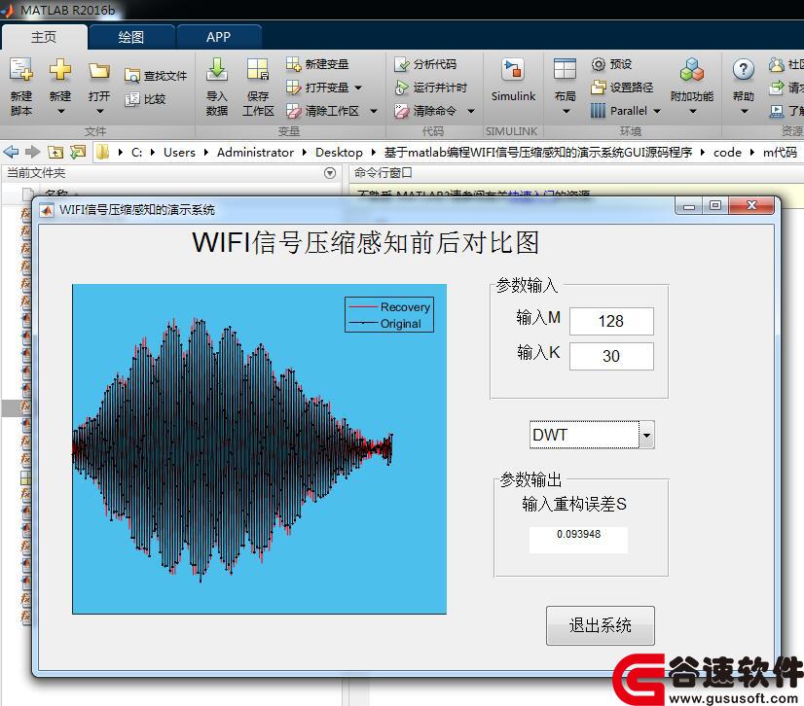Click Analyze Code (分析代码) icon
This screenshot has width=804, height=706.
pyautogui.click(x=401, y=64)
